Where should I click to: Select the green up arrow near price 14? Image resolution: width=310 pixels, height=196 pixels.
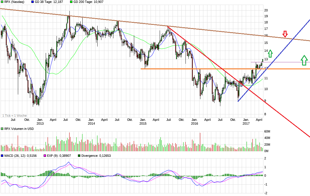tap(271, 54)
